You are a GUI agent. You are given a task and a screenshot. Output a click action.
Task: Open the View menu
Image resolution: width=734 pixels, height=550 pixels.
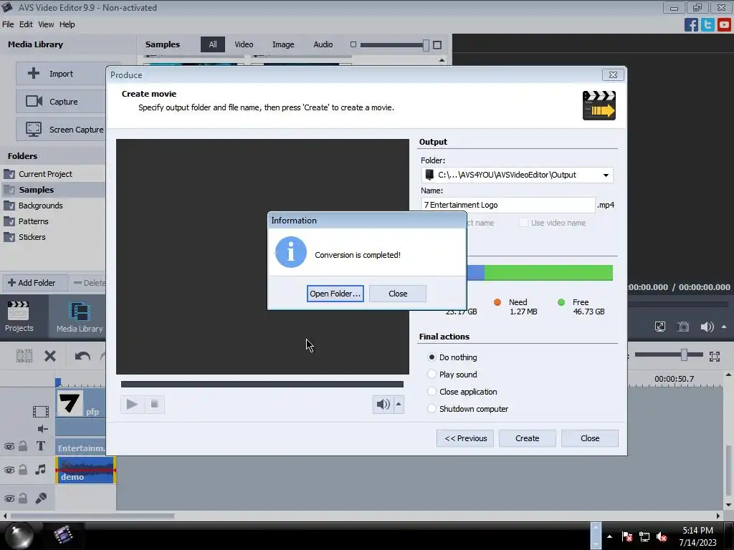click(x=46, y=24)
